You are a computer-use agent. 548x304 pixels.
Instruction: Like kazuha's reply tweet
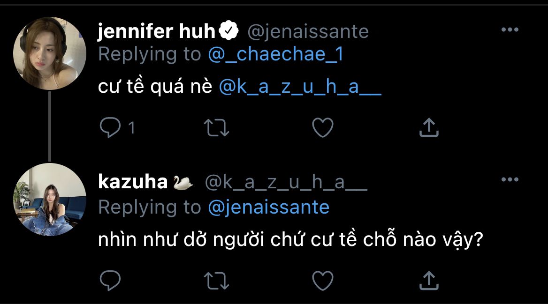(323, 280)
